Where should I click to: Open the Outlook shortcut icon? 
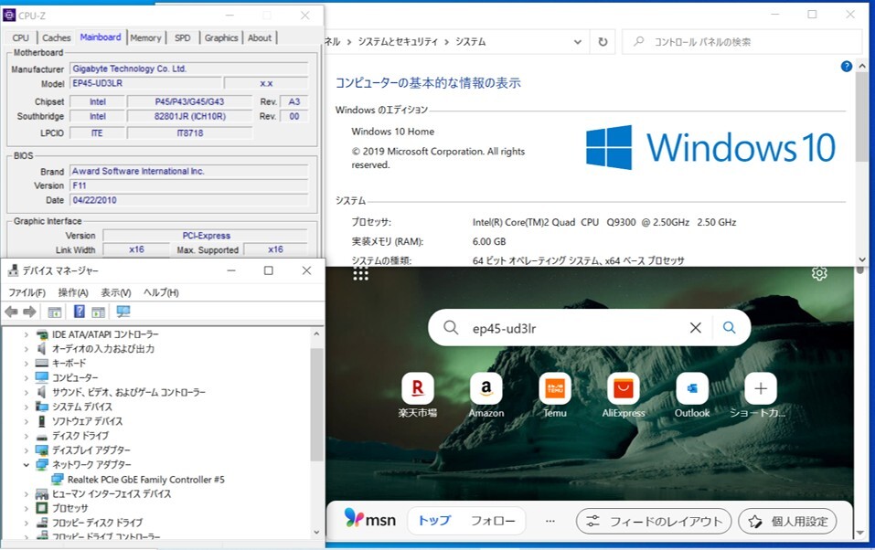click(x=692, y=388)
